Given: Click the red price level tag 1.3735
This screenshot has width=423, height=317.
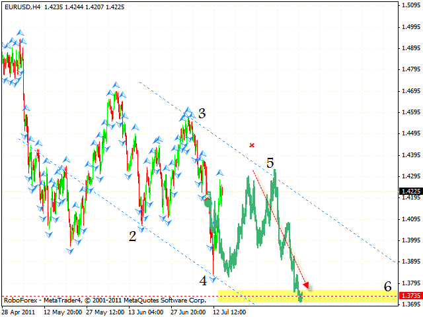Looking at the screenshot, I should (x=410, y=297).
